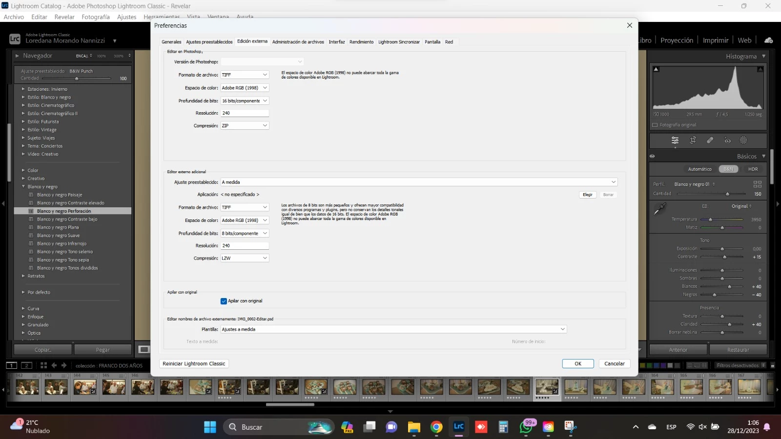Click Cancelar in Preferencias dialog
The image size is (781, 439).
pos(614,363)
